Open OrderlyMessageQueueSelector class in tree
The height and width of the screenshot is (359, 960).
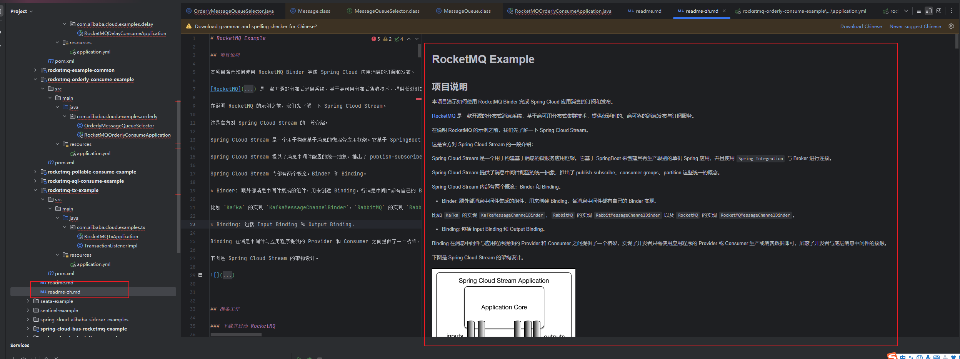119,125
